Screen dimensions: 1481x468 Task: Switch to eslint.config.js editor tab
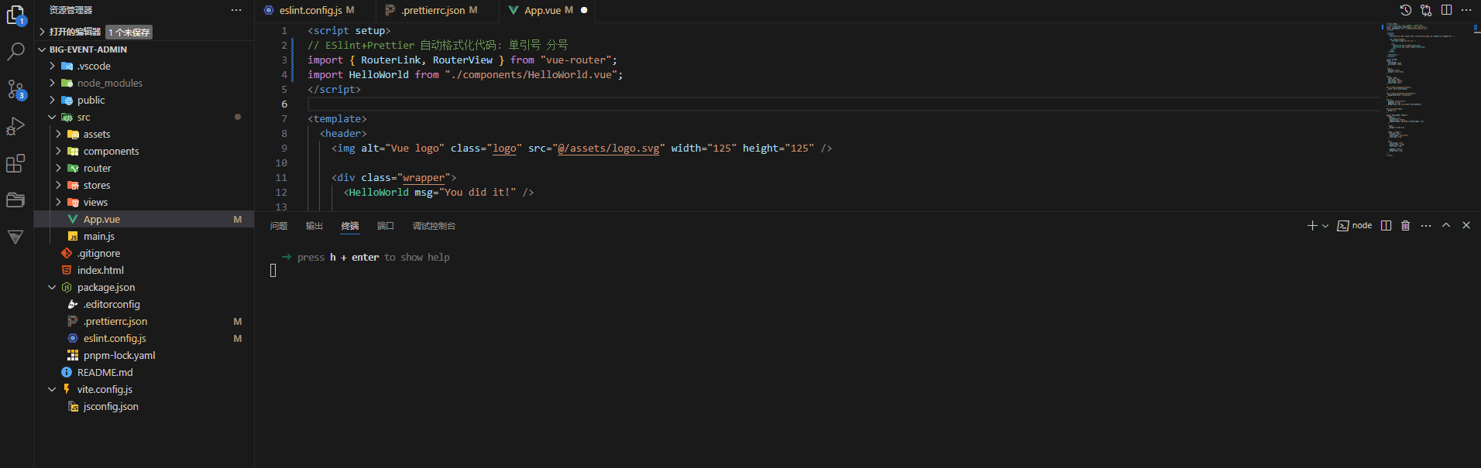(316, 10)
